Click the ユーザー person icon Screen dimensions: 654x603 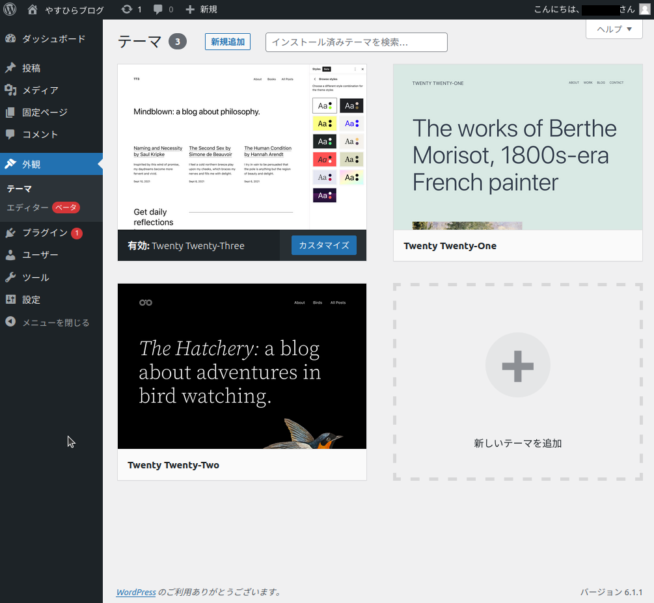tap(10, 255)
